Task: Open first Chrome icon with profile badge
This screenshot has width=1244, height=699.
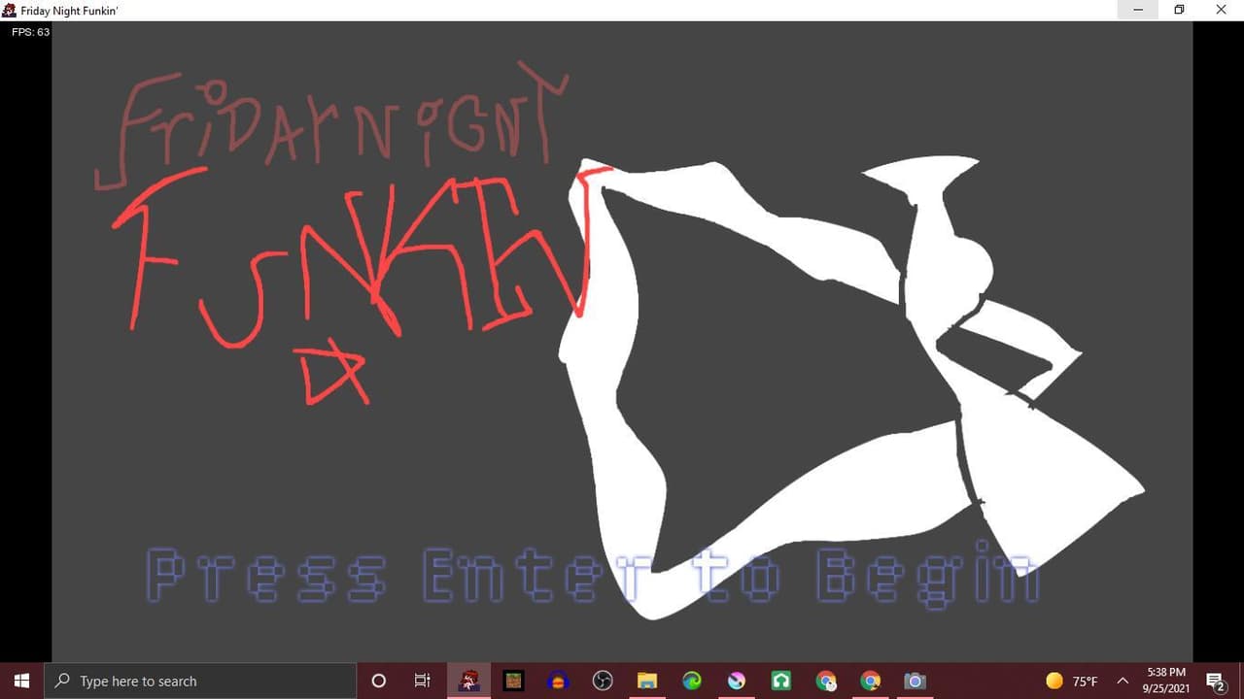Action: 826,681
